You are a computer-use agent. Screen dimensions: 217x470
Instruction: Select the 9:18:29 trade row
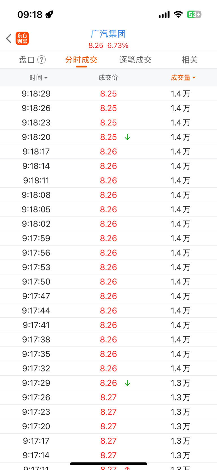108,94
